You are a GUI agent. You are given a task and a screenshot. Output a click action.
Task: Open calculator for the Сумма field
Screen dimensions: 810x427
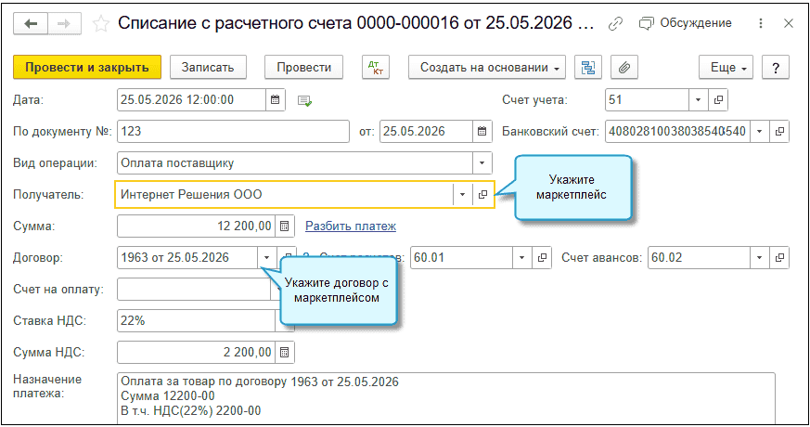pos(284,226)
